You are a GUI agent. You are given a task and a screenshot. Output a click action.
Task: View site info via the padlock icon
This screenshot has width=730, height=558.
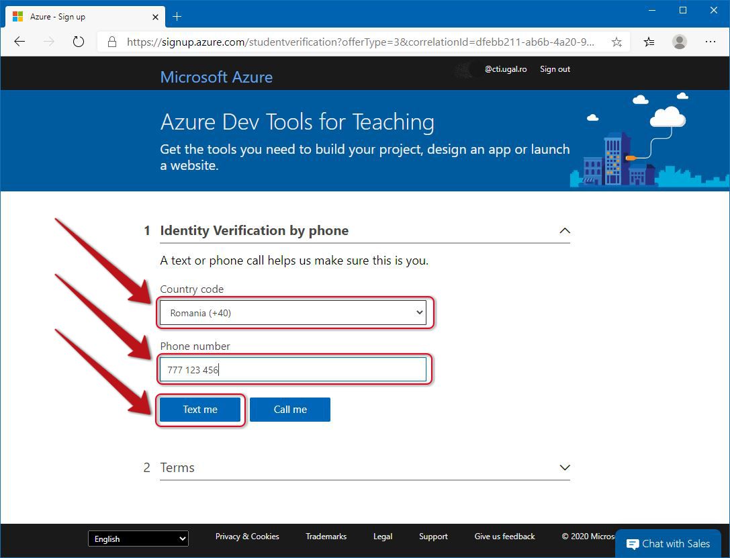pos(111,42)
